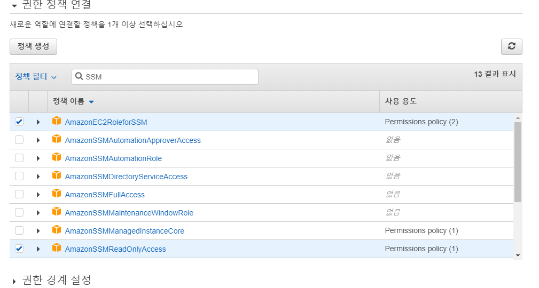Image resolution: width=539 pixels, height=288 pixels.
Task: Collapse the 권한 정책 연결 section
Action: click(x=14, y=6)
